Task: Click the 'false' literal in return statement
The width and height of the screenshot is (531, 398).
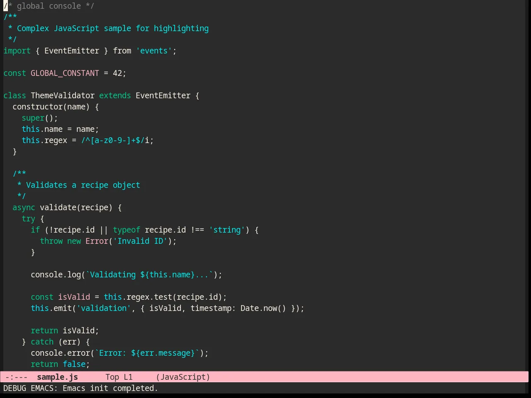Action: [x=74, y=364]
